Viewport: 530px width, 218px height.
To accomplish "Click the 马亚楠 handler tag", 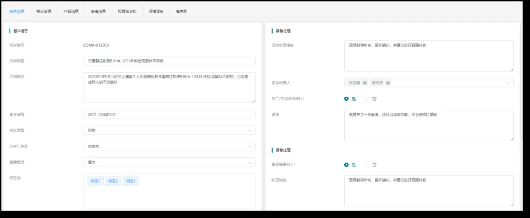I will [357, 83].
